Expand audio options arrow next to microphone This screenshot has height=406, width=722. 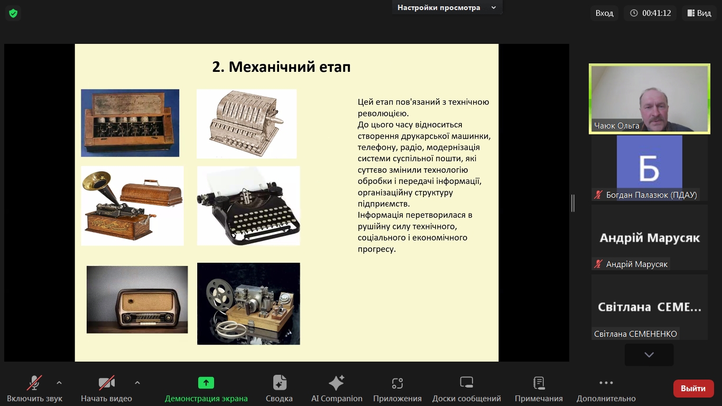click(x=59, y=382)
